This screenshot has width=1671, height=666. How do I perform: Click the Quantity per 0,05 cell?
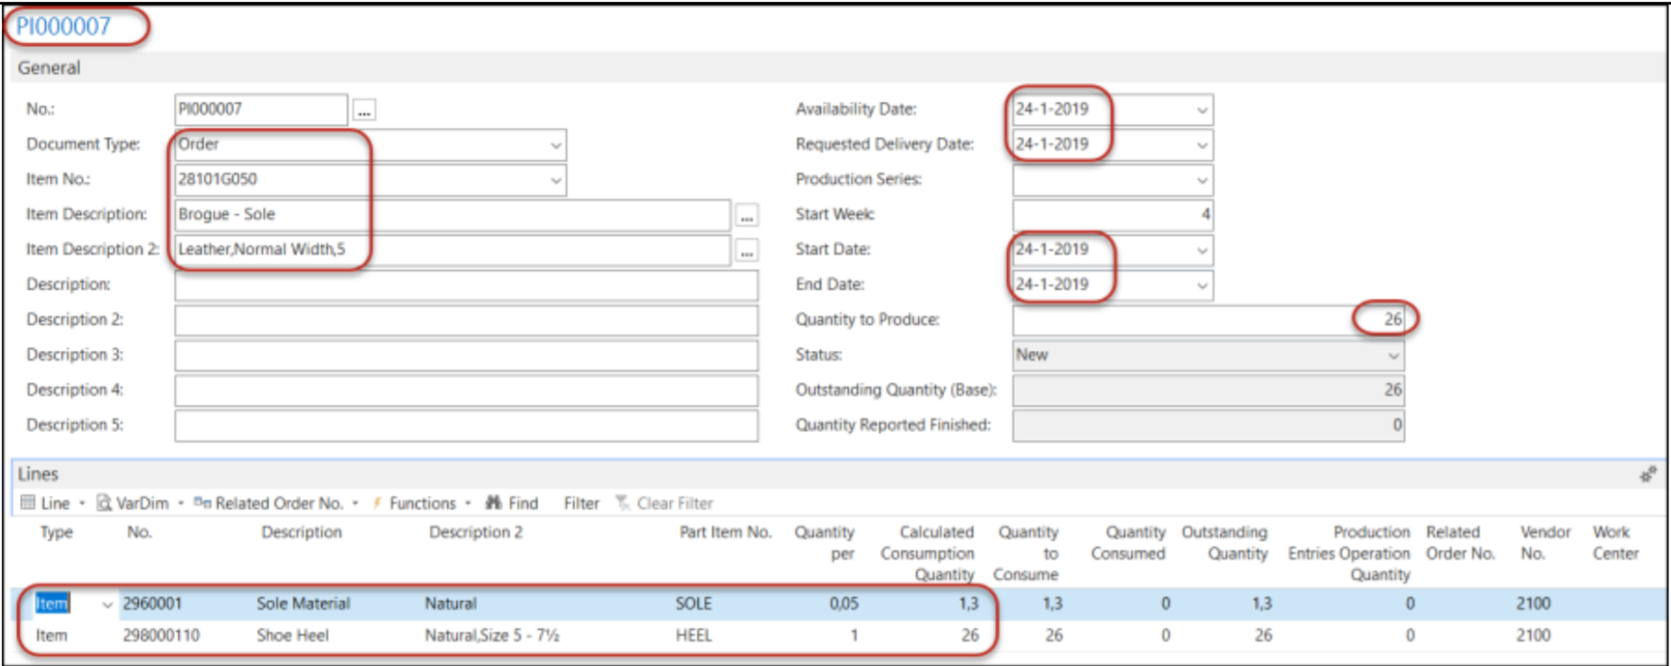[x=843, y=604]
